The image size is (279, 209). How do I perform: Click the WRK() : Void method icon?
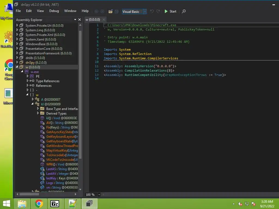click(x=42, y=164)
